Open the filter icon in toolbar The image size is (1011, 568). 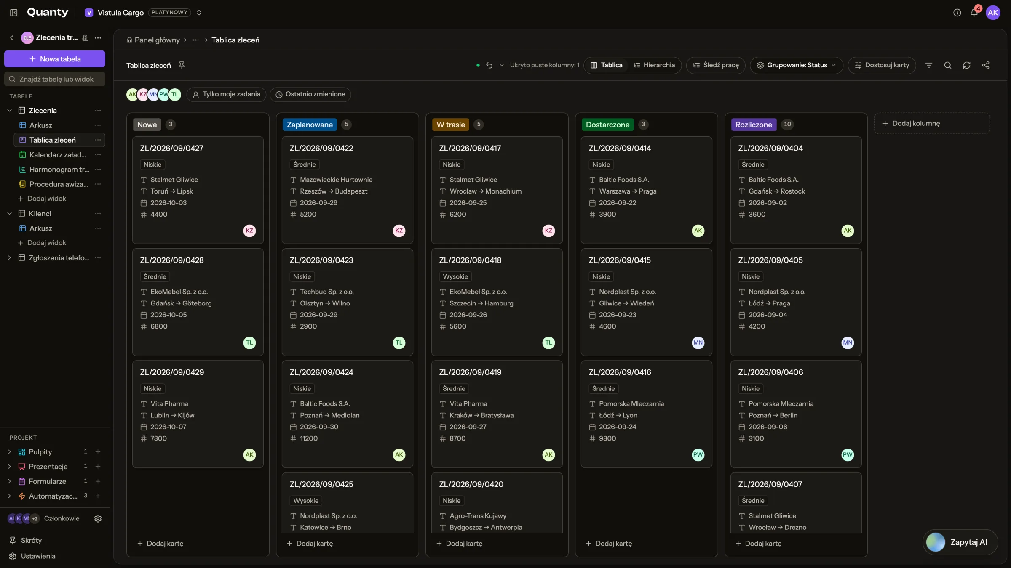click(x=928, y=65)
